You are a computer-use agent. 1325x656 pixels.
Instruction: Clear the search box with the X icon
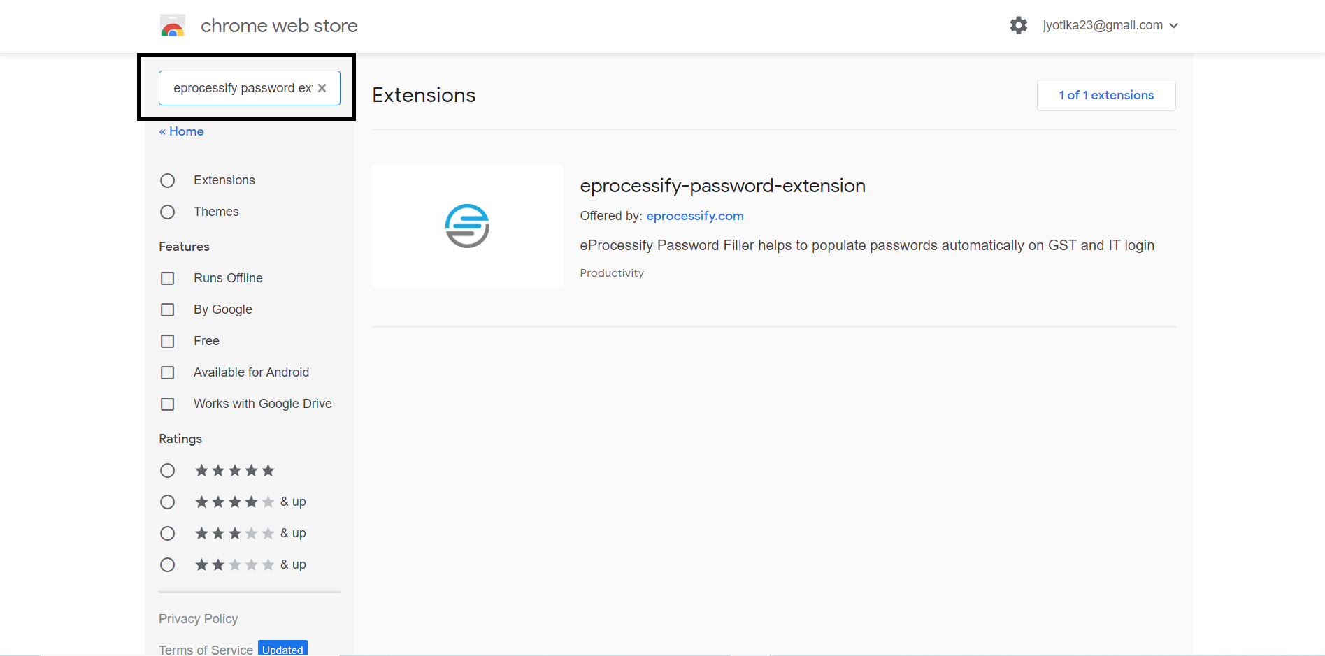click(322, 88)
